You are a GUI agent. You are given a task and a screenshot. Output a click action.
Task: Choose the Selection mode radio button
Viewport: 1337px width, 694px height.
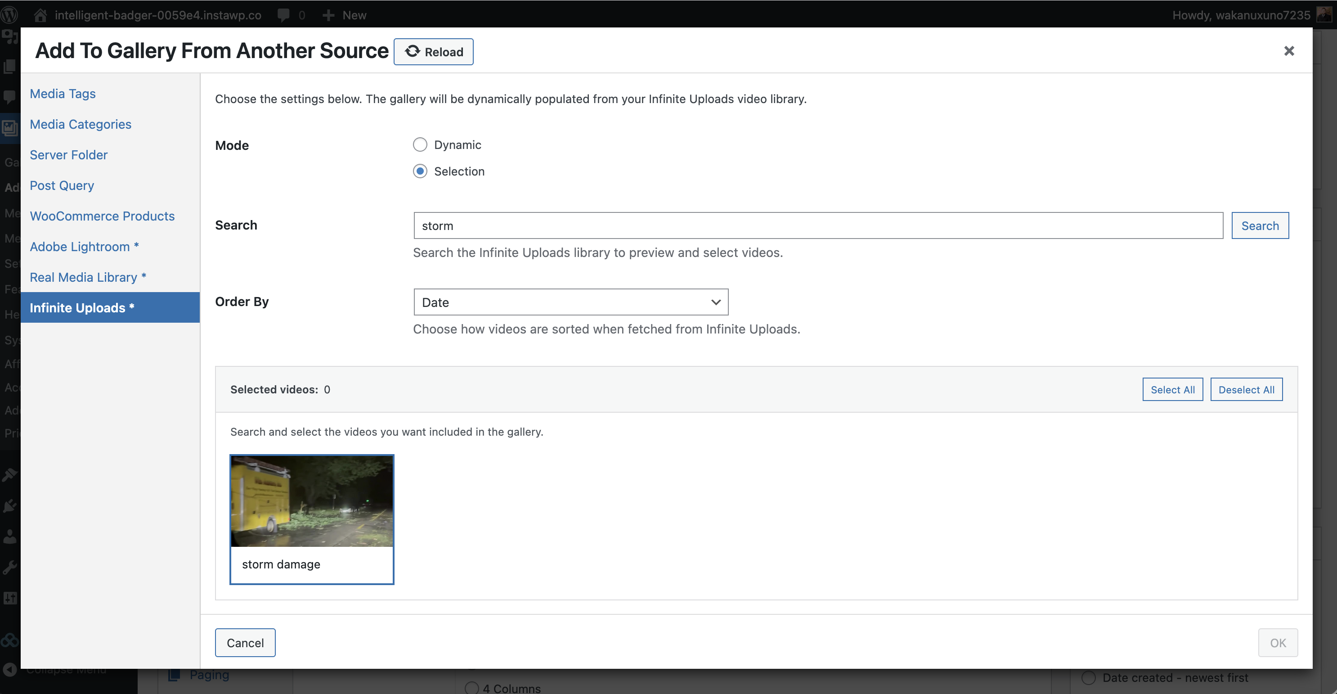(x=420, y=171)
